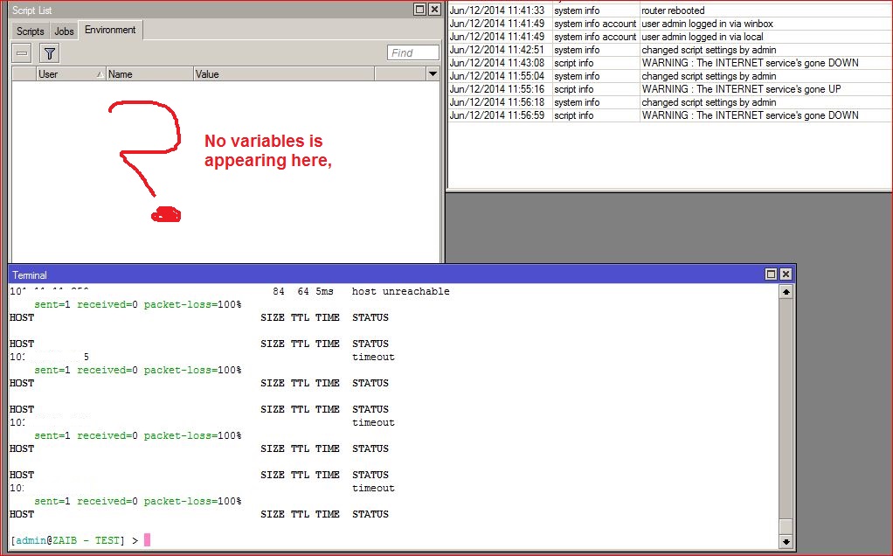
Task: Switch to the Jobs tab
Action: [x=64, y=31]
